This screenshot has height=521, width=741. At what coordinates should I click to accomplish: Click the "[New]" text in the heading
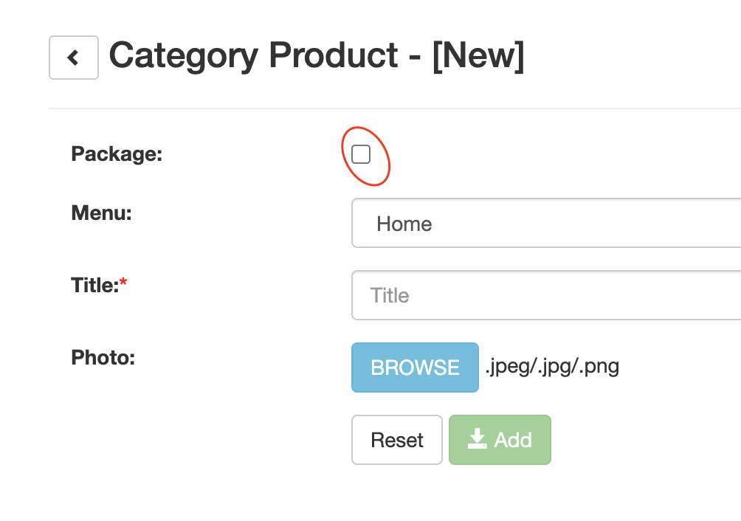[x=478, y=56]
